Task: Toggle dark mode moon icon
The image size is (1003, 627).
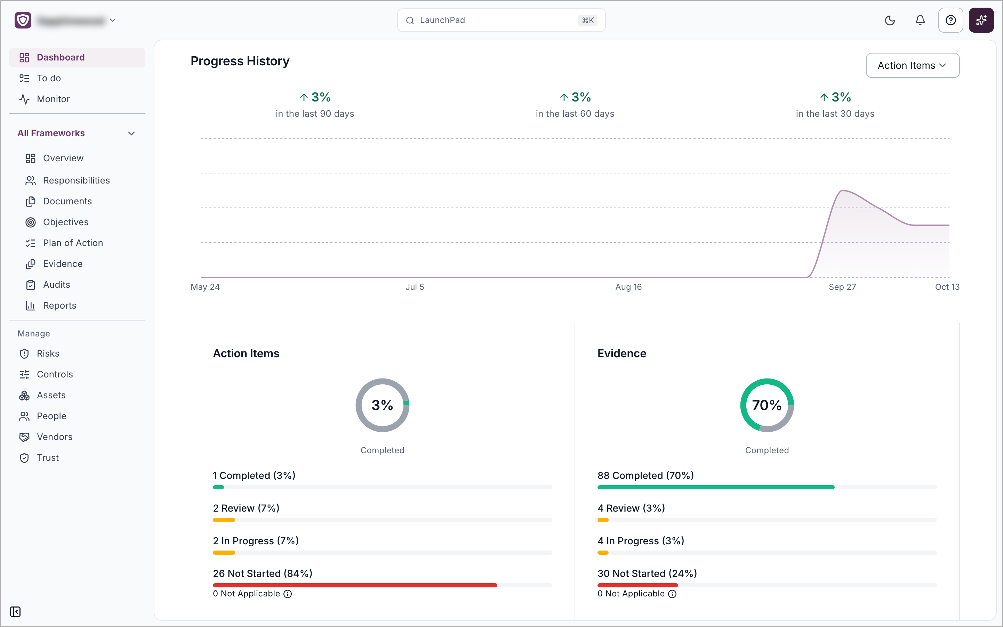Action: point(890,20)
